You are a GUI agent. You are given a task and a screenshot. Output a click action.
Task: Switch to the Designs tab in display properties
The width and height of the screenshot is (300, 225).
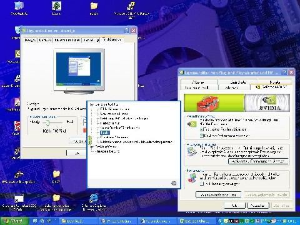coord(30,40)
